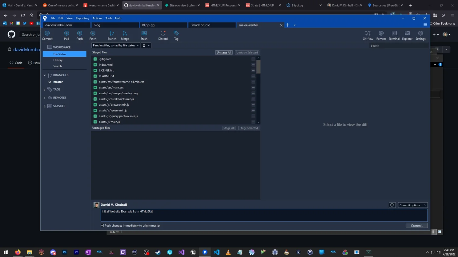Open the Repository menu
This screenshot has width=458, height=257.
click(x=82, y=18)
